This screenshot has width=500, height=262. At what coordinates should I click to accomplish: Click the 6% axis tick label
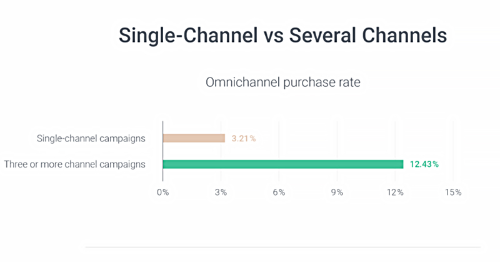pyautogui.click(x=279, y=193)
